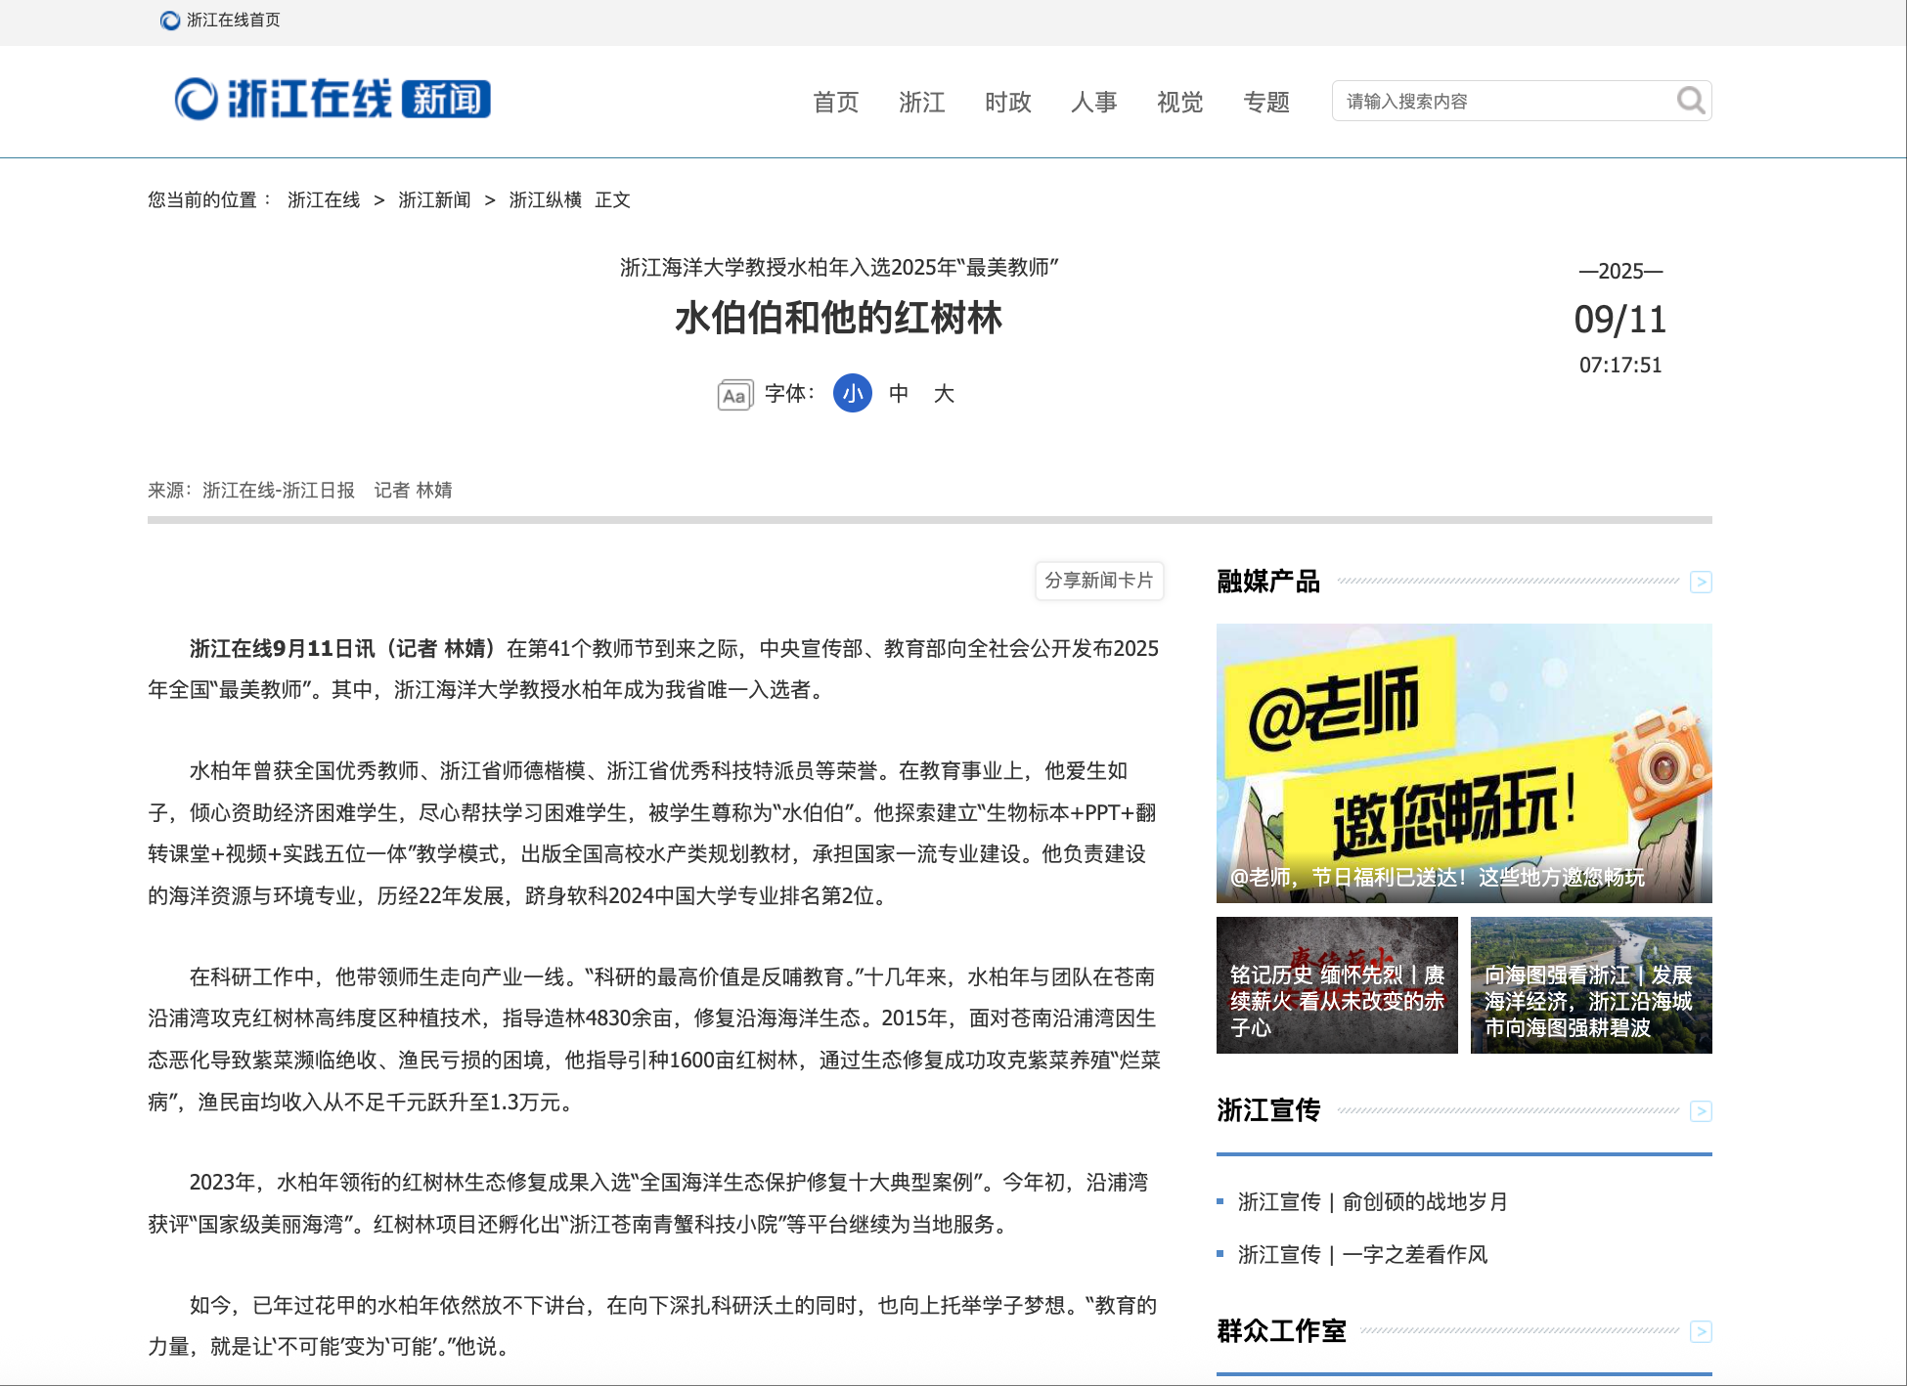
Task: Click the Aa font size icon
Action: 735,395
